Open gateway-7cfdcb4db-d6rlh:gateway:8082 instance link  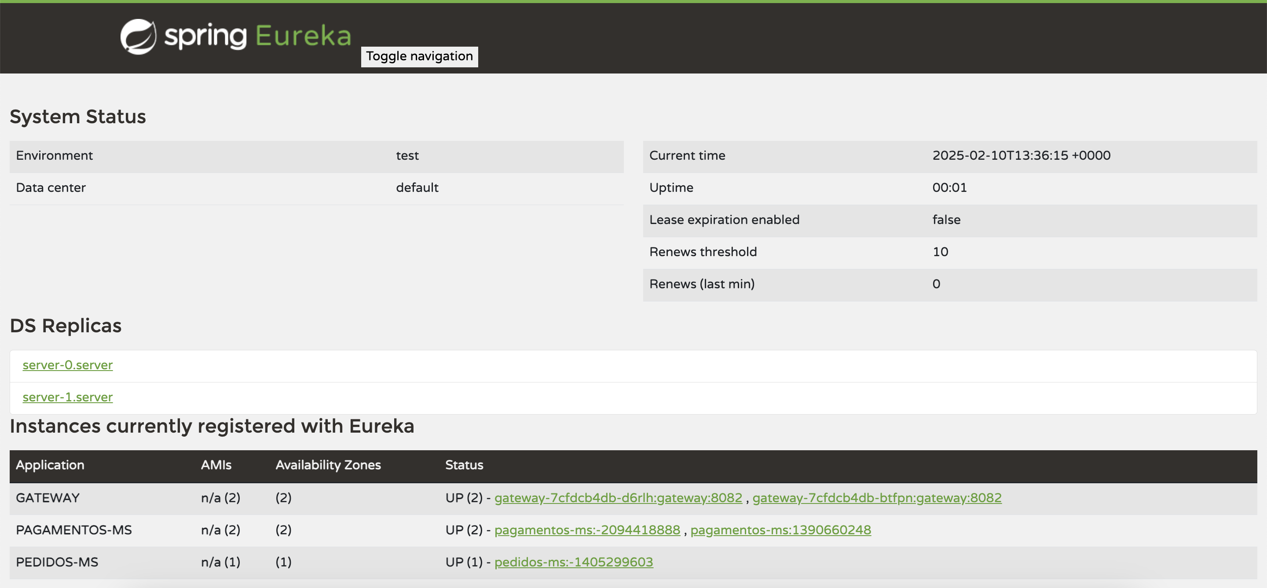coord(618,498)
